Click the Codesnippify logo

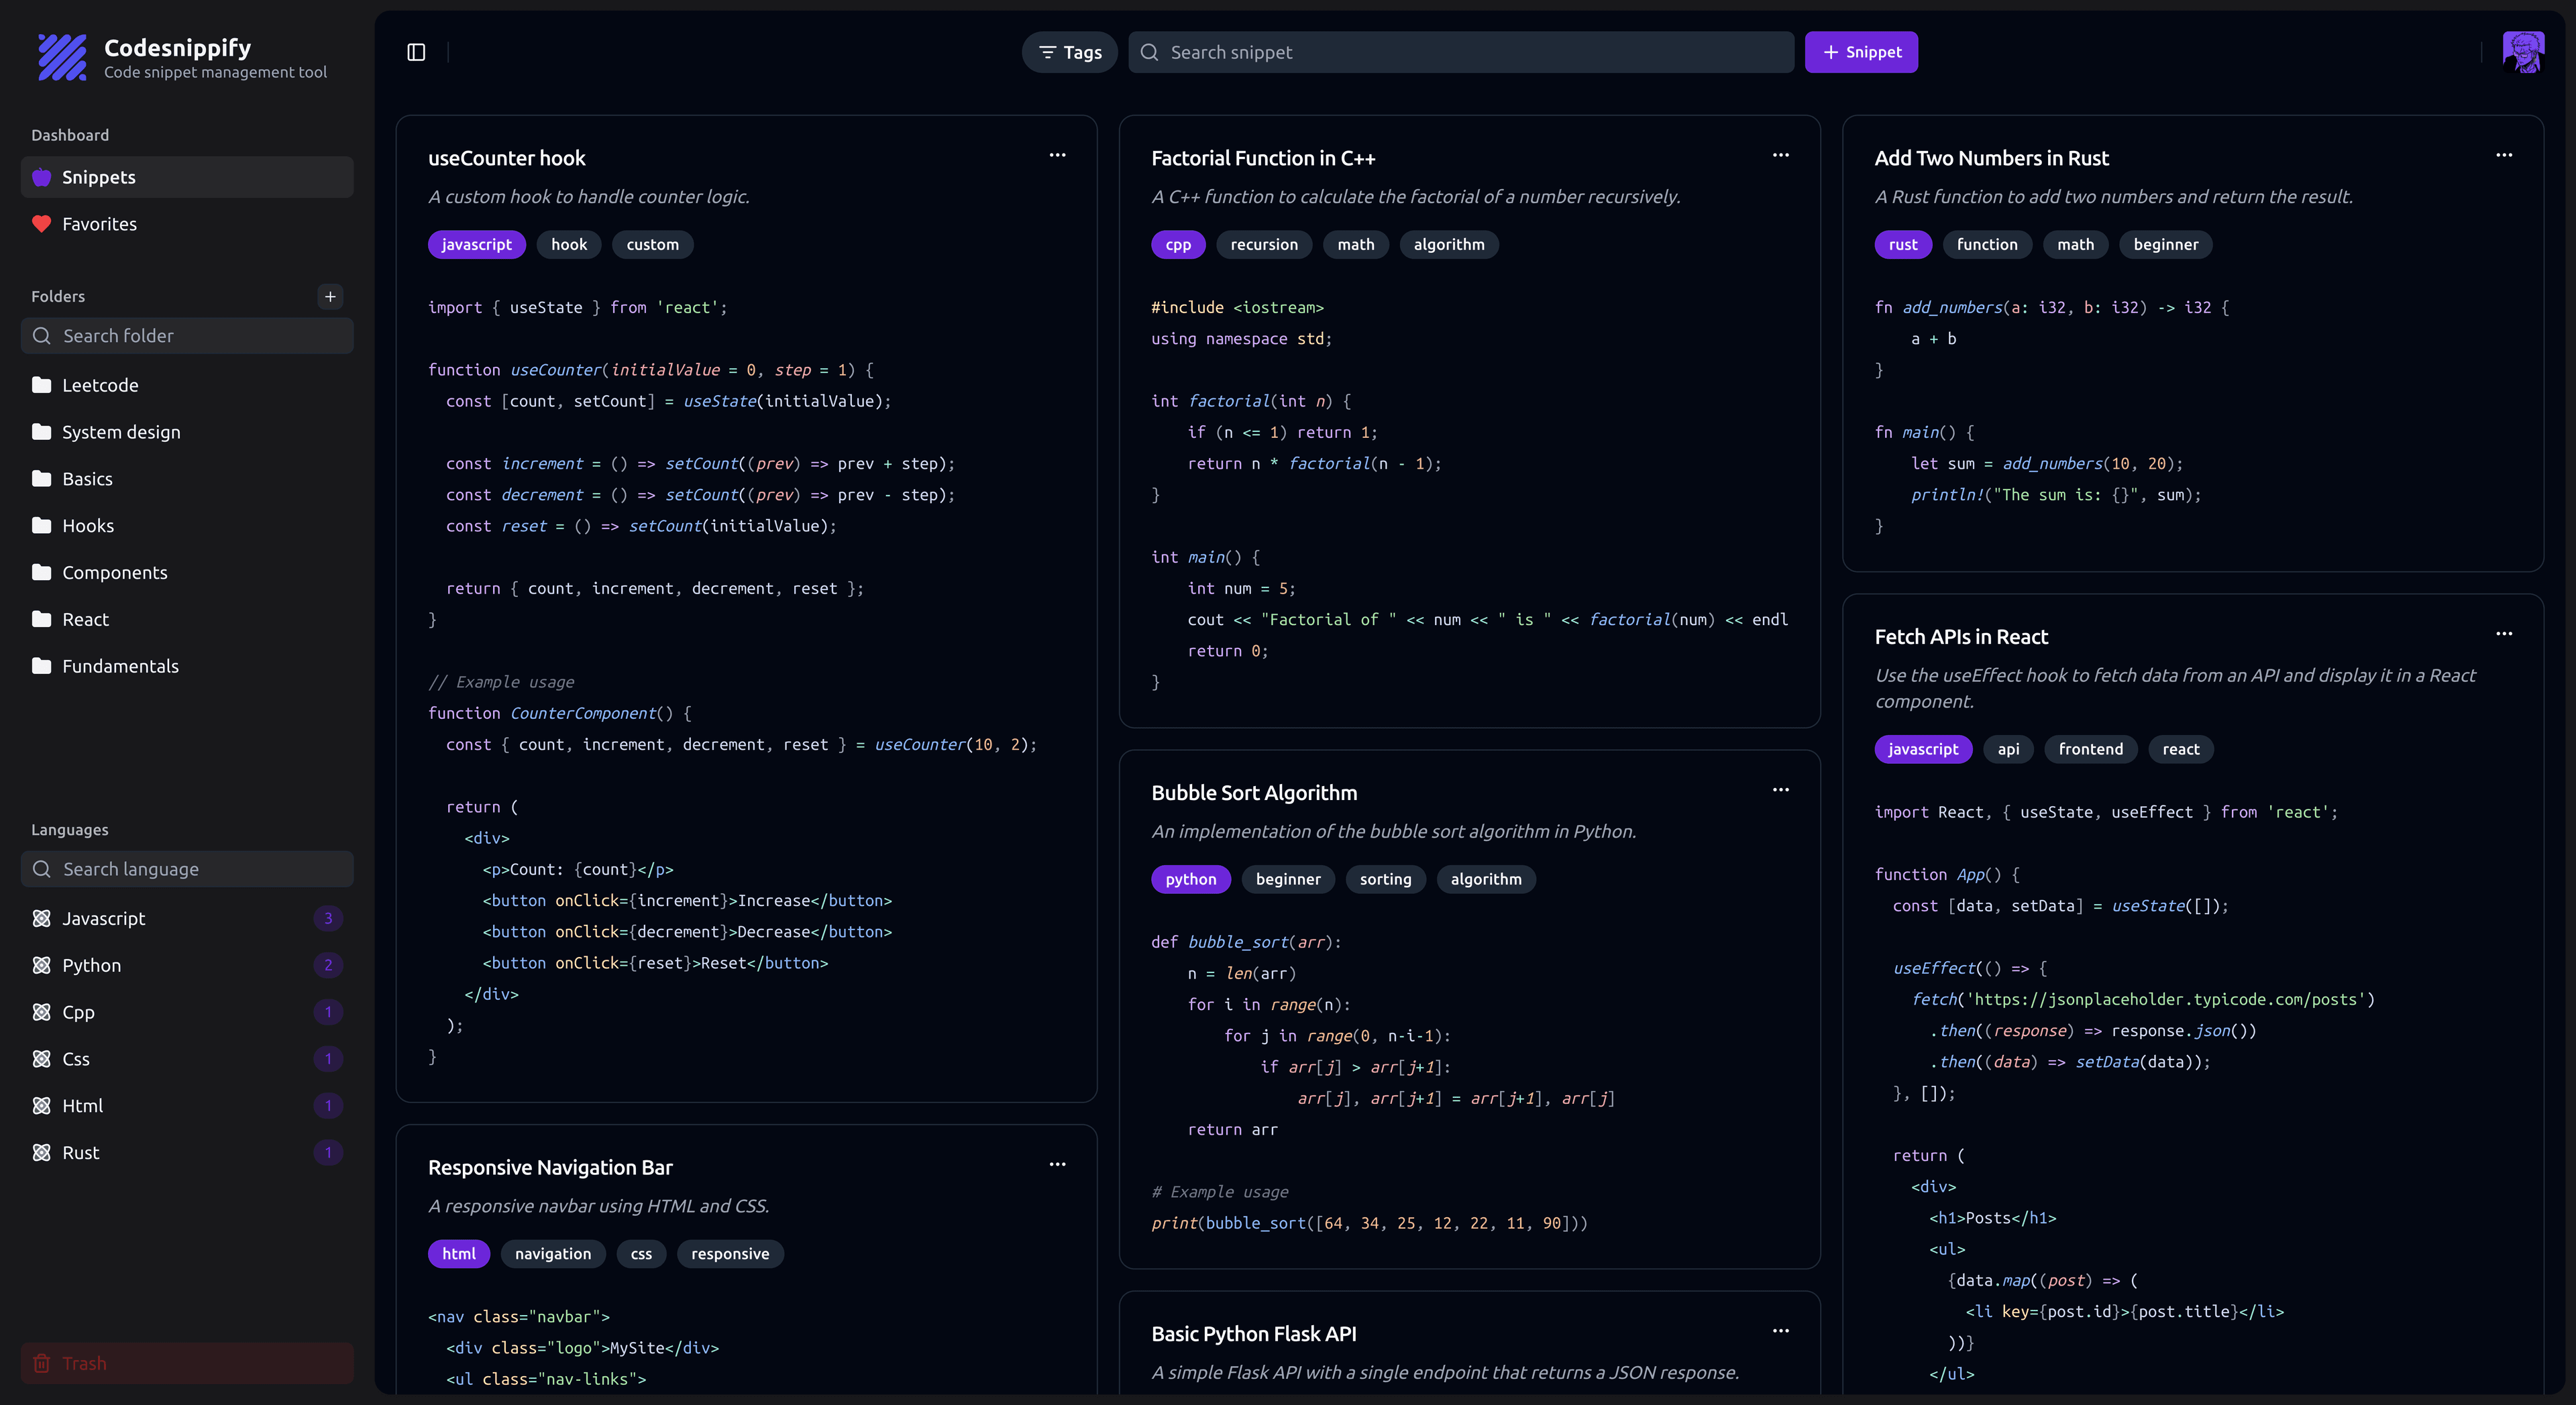coord(61,57)
